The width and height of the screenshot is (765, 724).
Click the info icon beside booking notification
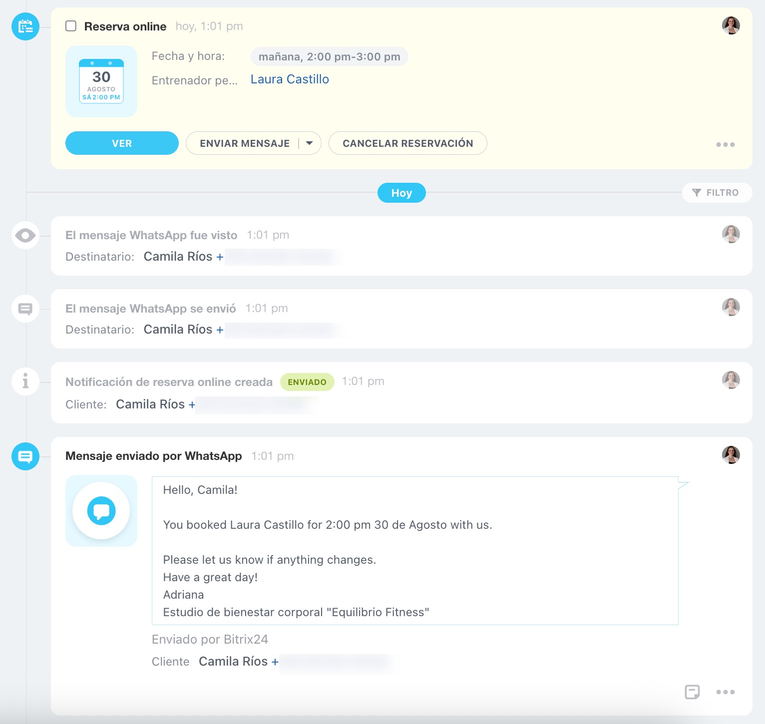coord(25,381)
